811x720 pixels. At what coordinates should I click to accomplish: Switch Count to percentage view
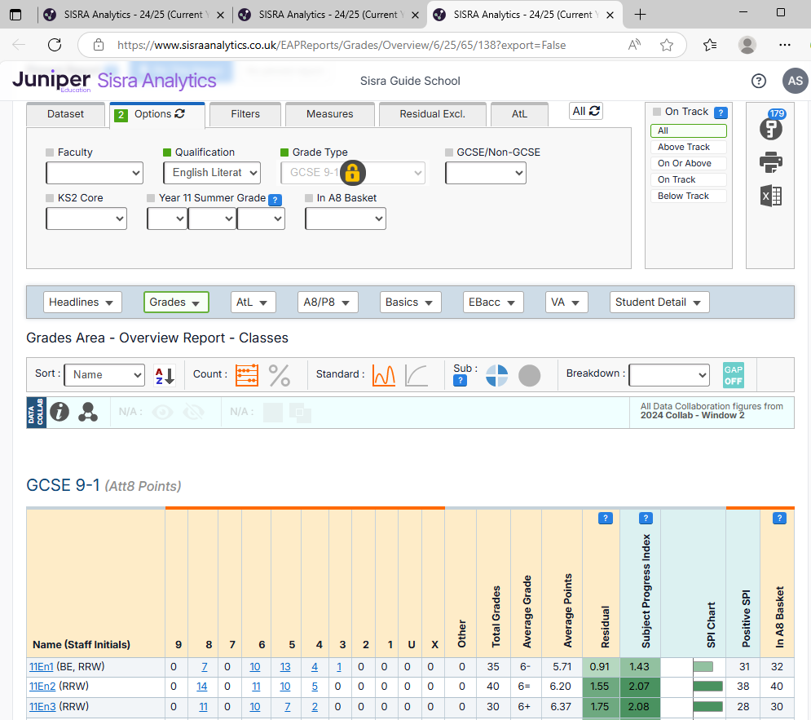[280, 375]
